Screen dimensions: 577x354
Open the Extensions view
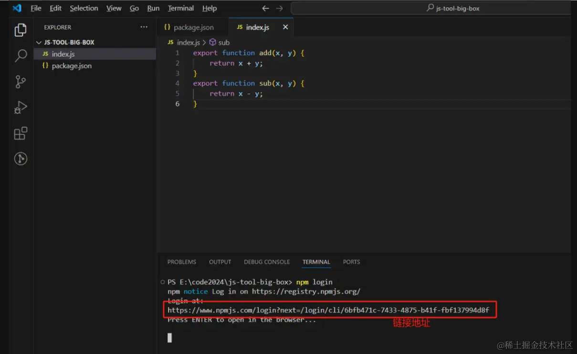coord(21,133)
